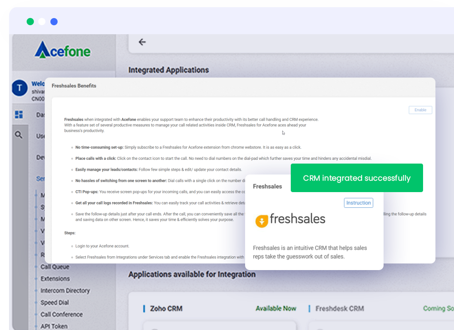Click the 'No time-consuming set-up' bullet
The height and width of the screenshot is (330, 454).
[x=188, y=147]
